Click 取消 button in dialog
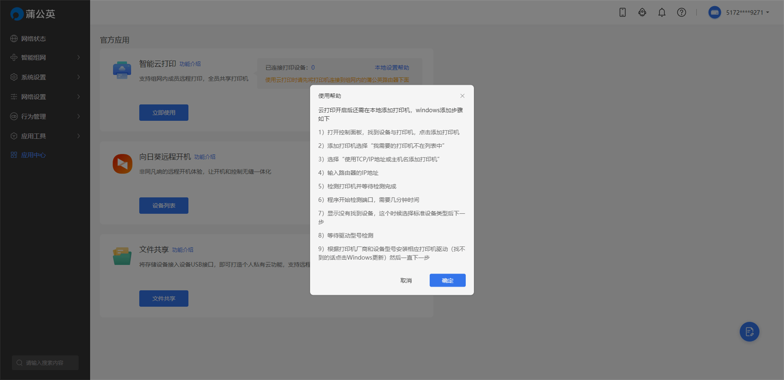The height and width of the screenshot is (380, 784). pyautogui.click(x=406, y=280)
